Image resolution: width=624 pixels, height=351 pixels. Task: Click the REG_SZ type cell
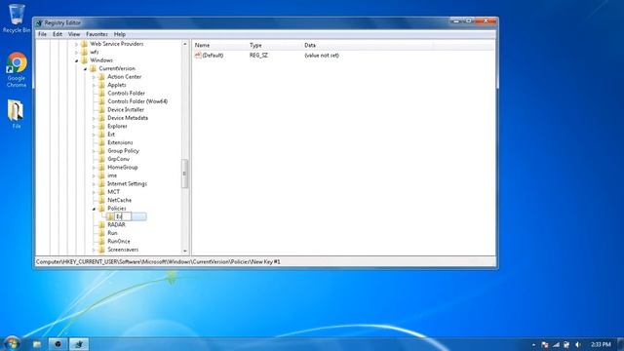click(x=258, y=56)
